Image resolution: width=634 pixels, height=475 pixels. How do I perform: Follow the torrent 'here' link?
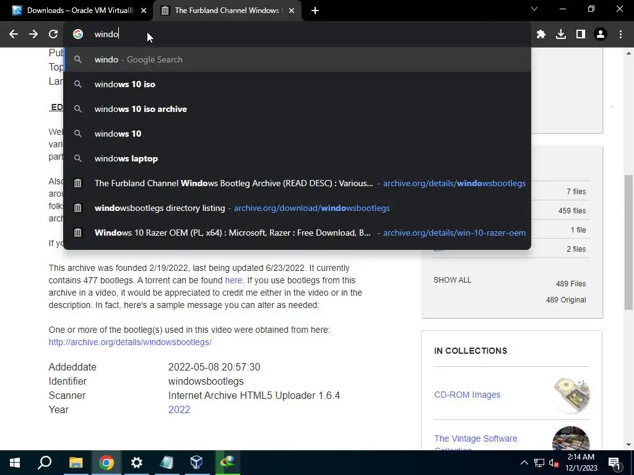[x=233, y=280]
